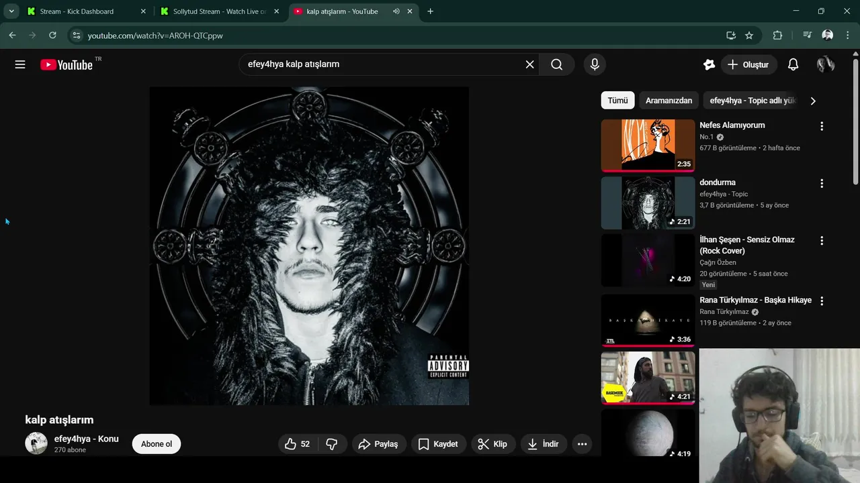View site information icon in address bar
The width and height of the screenshot is (860, 483).
pyautogui.click(x=77, y=35)
